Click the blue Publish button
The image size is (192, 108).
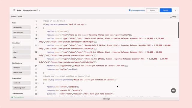pos(166,10)
